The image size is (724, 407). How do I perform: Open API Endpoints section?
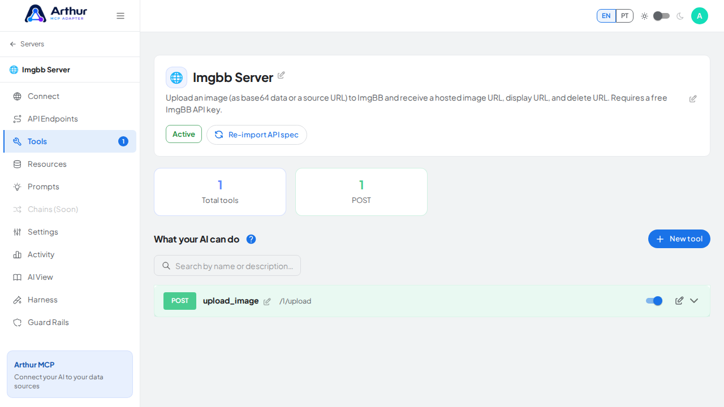pos(70,119)
